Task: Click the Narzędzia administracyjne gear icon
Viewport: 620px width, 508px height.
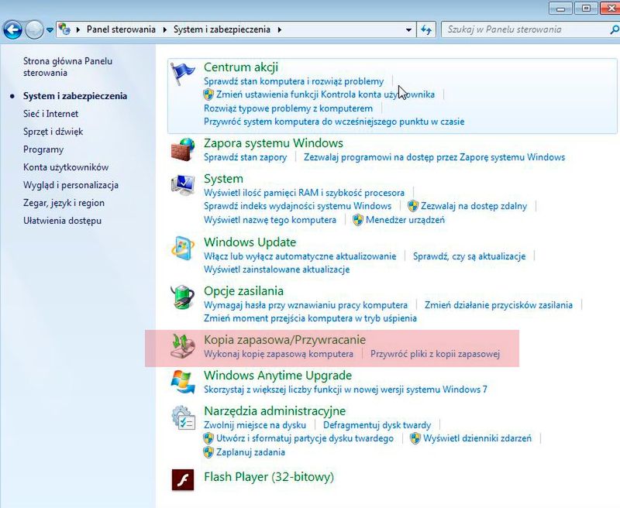Action: (x=184, y=417)
